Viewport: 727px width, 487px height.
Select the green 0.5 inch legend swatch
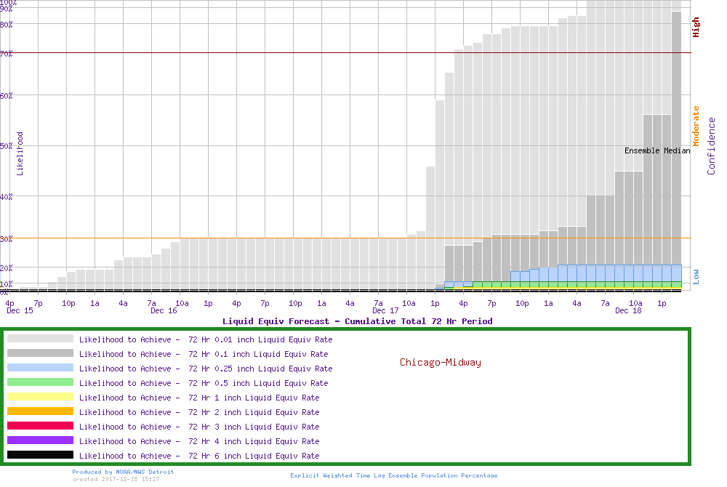[40, 382]
